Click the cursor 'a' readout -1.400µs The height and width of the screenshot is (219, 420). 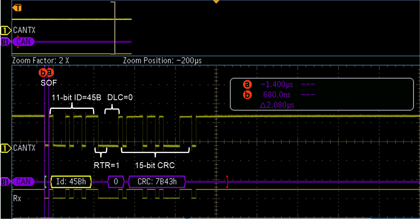pyautogui.click(x=277, y=85)
